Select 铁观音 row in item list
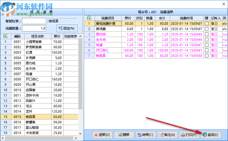This screenshot has width=228, height=141. coord(39,117)
